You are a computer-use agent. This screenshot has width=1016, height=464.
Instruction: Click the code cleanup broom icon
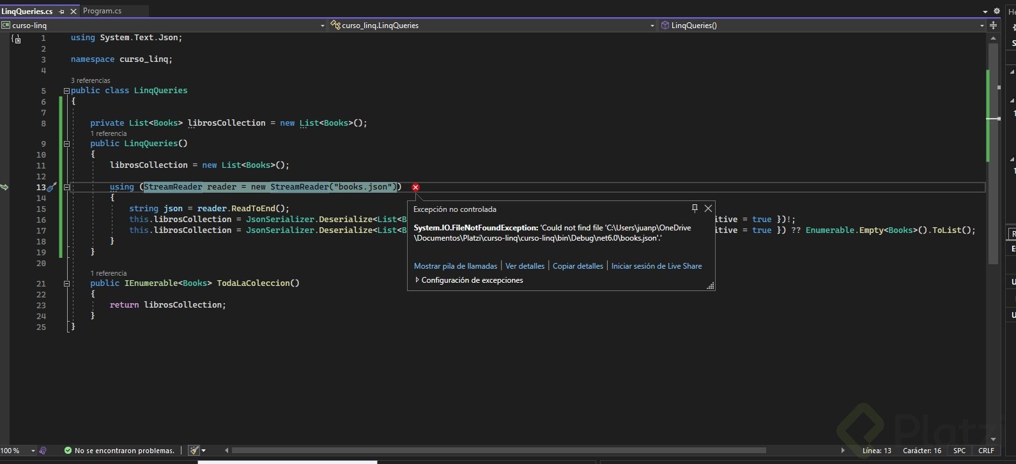(194, 450)
